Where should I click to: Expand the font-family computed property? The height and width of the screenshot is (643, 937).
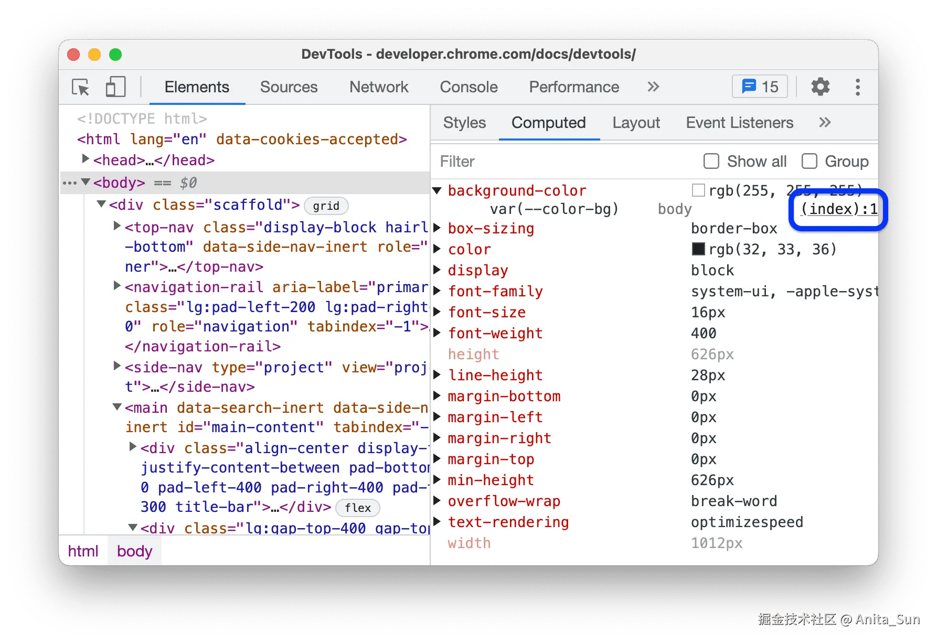click(x=436, y=291)
